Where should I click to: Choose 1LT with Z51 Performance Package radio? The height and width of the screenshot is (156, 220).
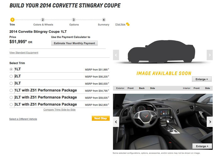11,90
